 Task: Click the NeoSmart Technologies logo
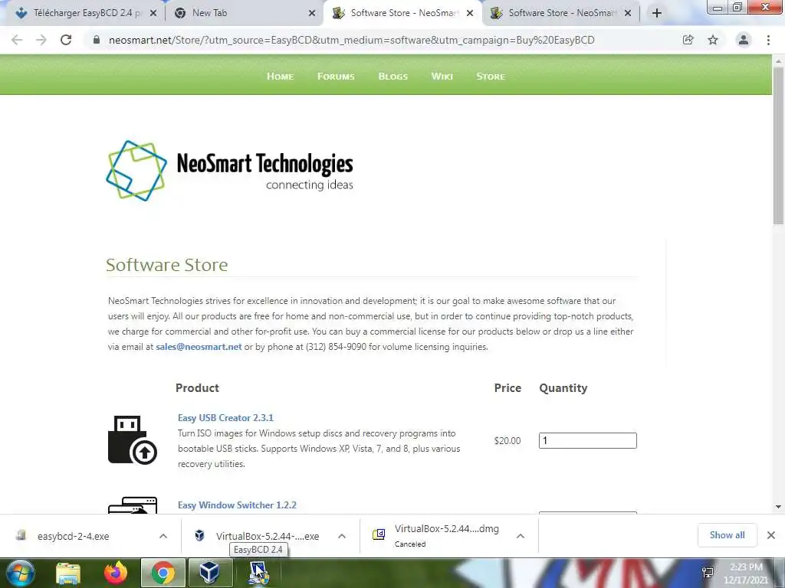tap(230, 171)
